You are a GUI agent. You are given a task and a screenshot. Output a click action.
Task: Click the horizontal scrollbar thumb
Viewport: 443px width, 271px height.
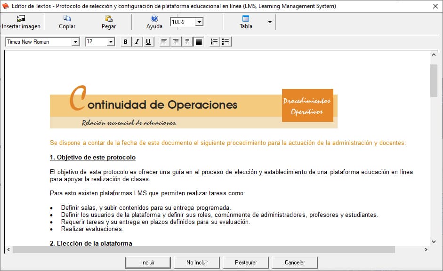(204, 249)
